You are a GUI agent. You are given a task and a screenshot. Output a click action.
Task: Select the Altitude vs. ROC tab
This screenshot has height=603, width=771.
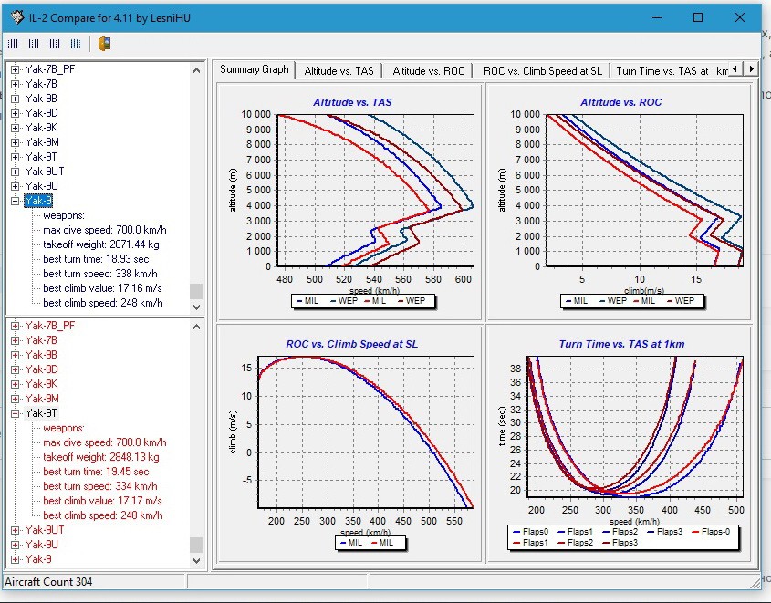pos(428,70)
